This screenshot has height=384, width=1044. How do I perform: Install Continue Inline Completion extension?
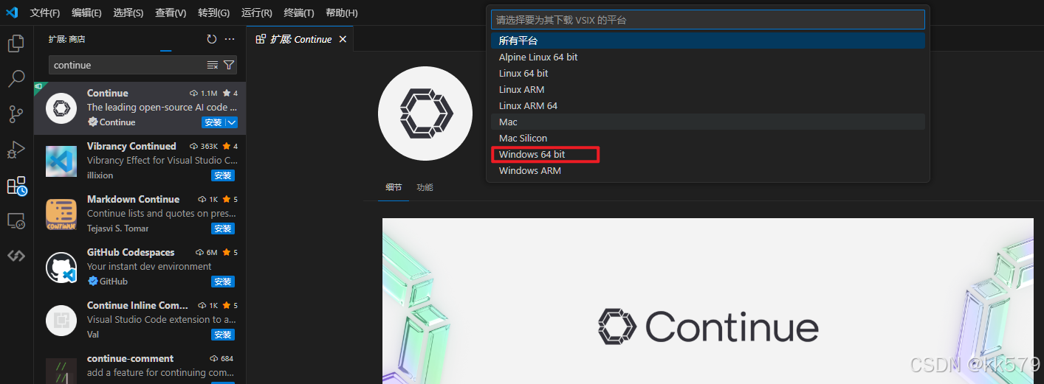tap(223, 335)
